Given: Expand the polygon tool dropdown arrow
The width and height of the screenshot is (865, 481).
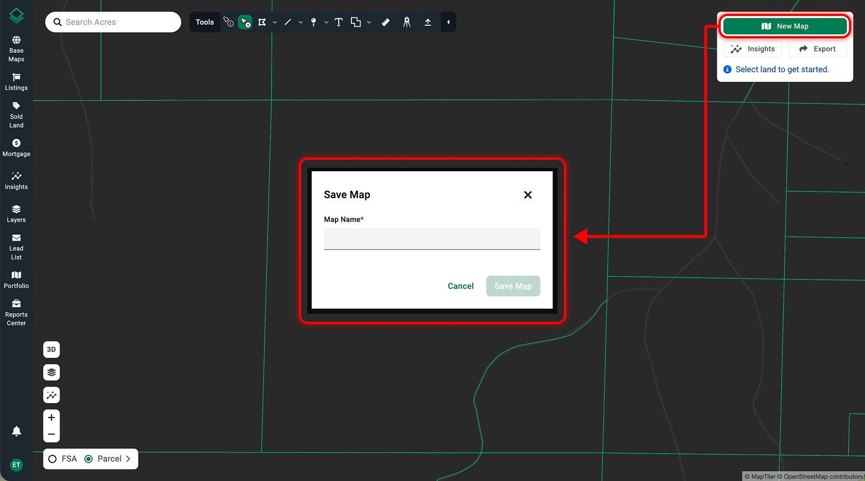Looking at the screenshot, I should coord(275,22).
